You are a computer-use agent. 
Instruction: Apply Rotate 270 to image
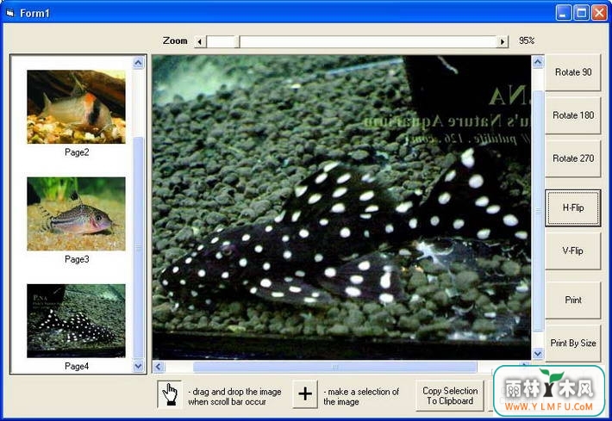(572, 158)
